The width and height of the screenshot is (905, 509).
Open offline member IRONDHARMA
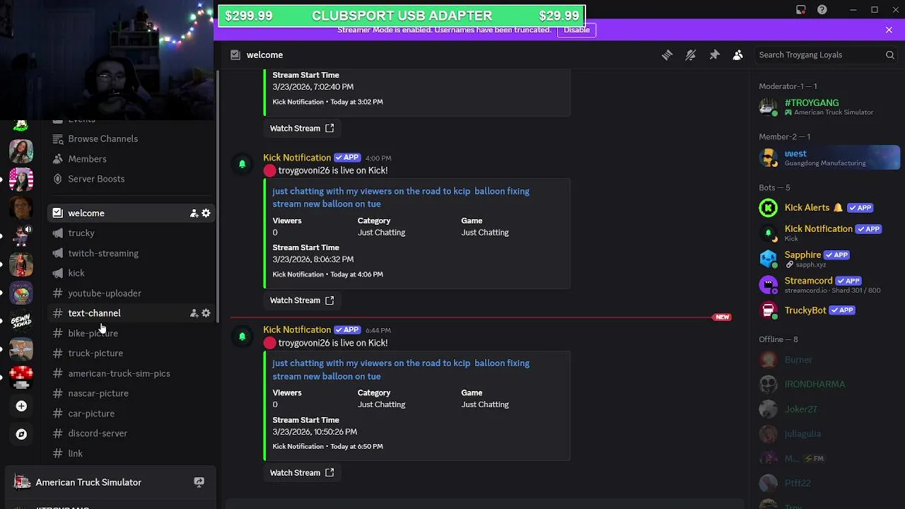click(x=826, y=384)
